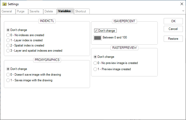Select INDEXCTL Don't change option
The height and width of the screenshot is (120, 186).
click(8, 30)
